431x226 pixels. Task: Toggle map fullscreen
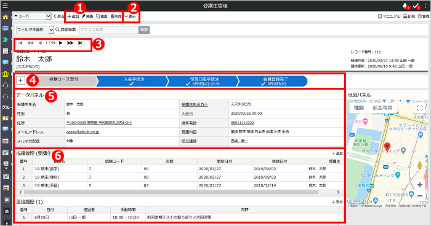(420, 108)
